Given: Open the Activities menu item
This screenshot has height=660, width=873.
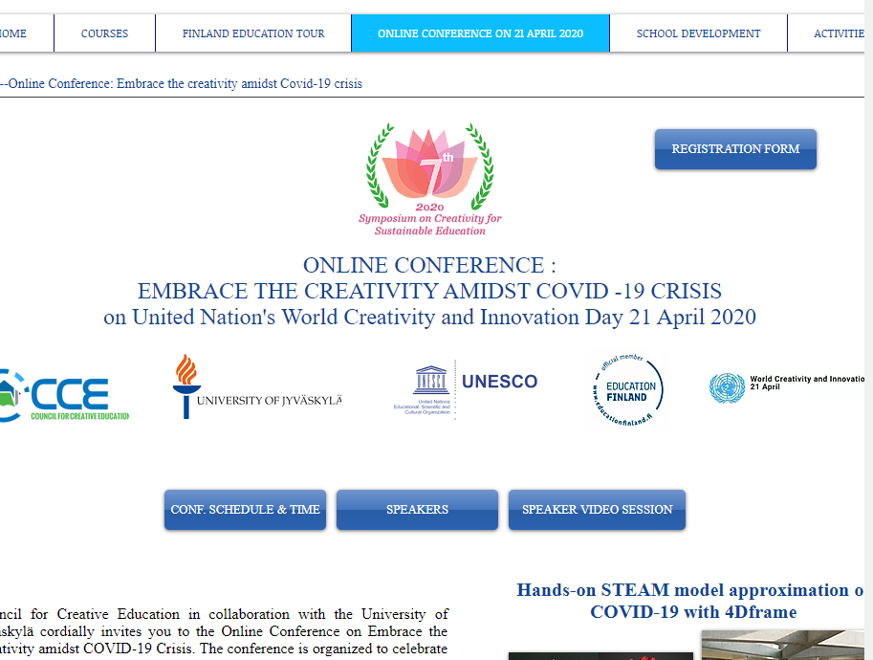Looking at the screenshot, I should pyautogui.click(x=830, y=33).
